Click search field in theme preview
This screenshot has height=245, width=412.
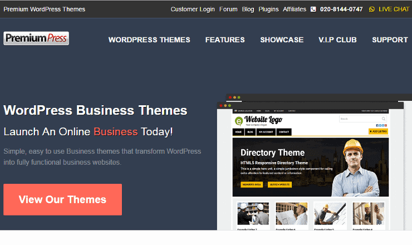pos(362,119)
